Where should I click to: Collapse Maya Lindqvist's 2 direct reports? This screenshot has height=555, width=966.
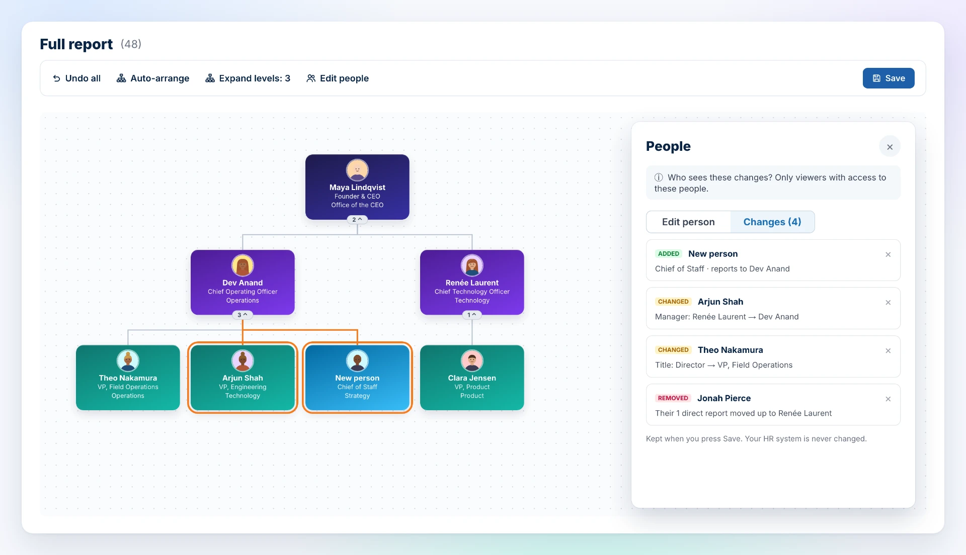357,220
